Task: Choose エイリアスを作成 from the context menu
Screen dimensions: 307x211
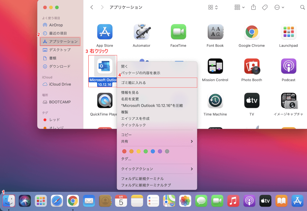Action: (157, 118)
